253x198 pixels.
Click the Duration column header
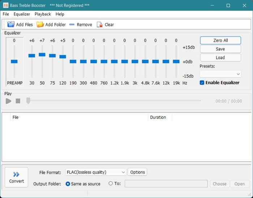[x=160, y=117]
